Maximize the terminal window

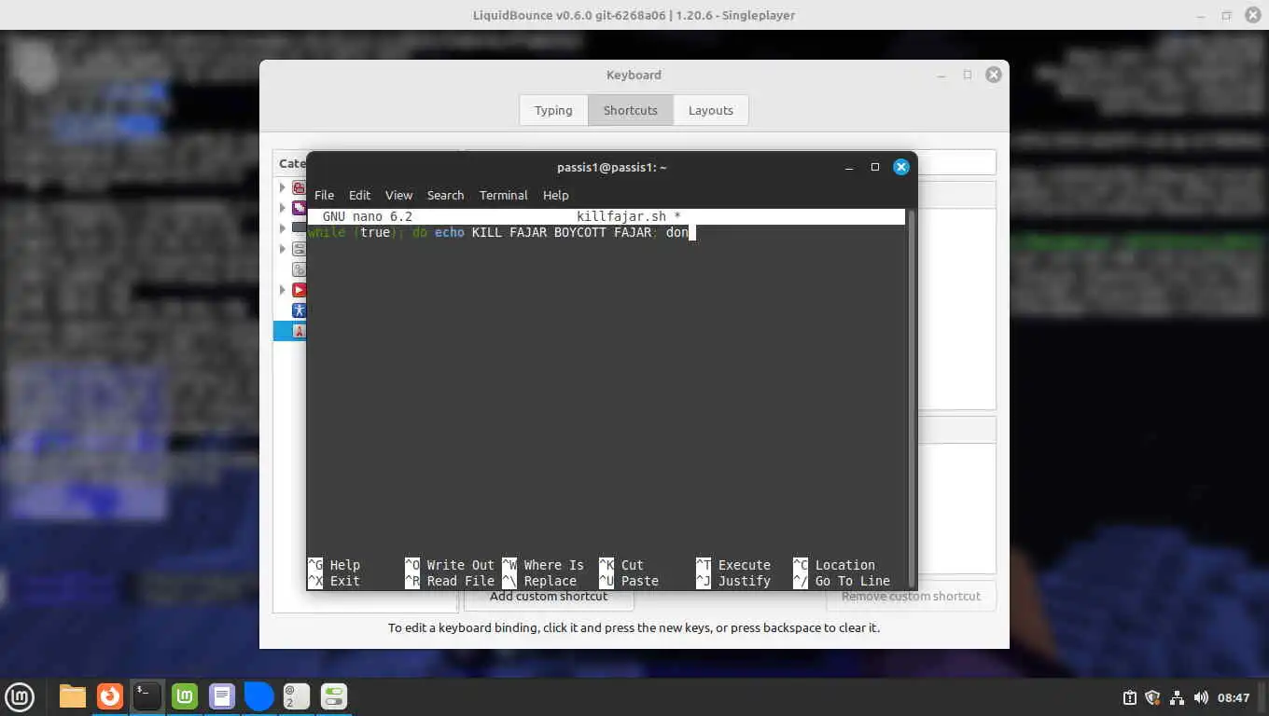pyautogui.click(x=875, y=168)
